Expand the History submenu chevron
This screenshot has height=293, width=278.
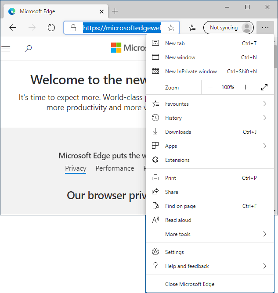[265, 118]
